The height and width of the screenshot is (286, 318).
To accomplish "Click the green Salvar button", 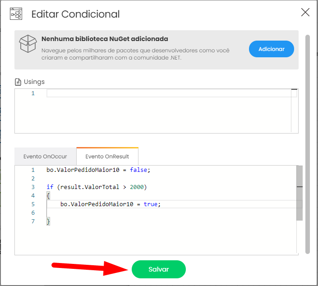I will tap(159, 269).
